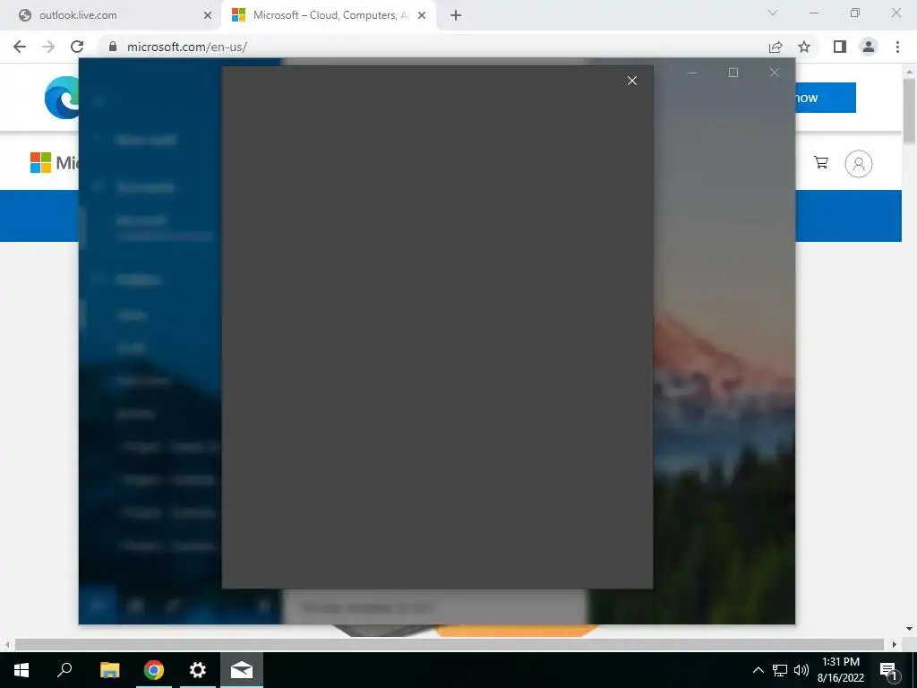
Task: Open the Microsoft shopping cart
Action: point(821,163)
